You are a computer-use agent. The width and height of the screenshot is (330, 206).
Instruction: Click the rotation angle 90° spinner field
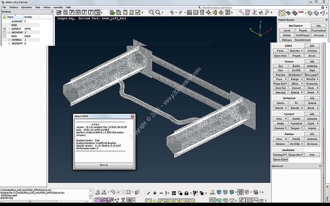(121, 192)
